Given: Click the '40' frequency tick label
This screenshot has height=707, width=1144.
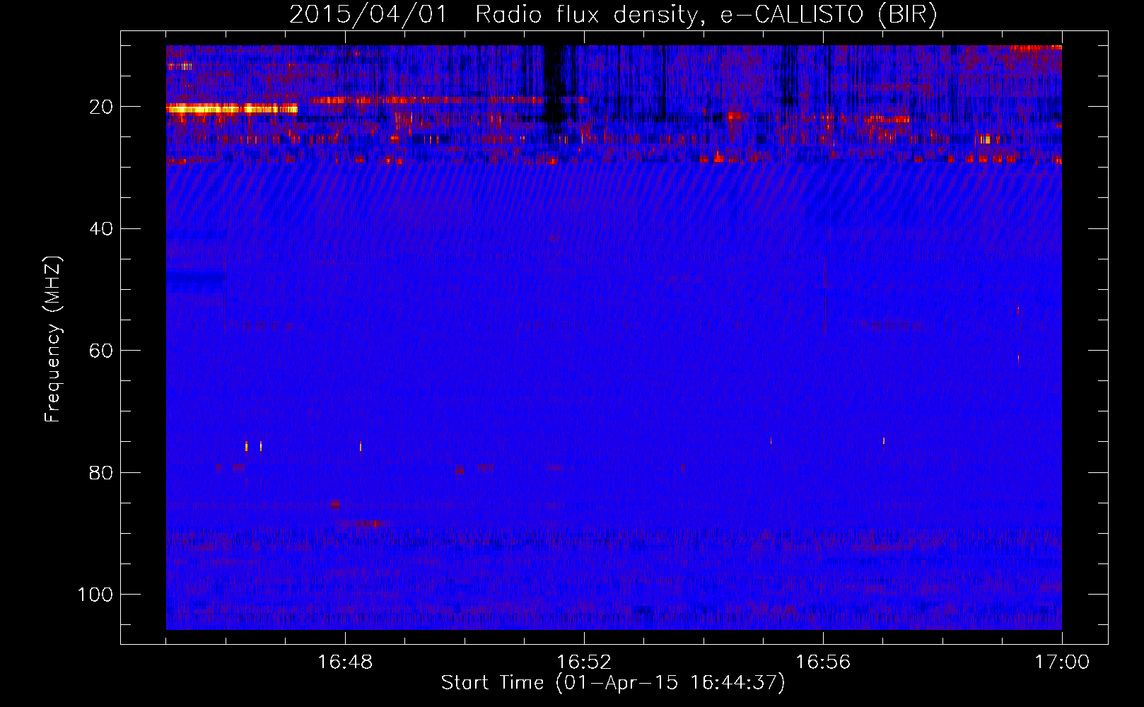Looking at the screenshot, I should point(101,229).
